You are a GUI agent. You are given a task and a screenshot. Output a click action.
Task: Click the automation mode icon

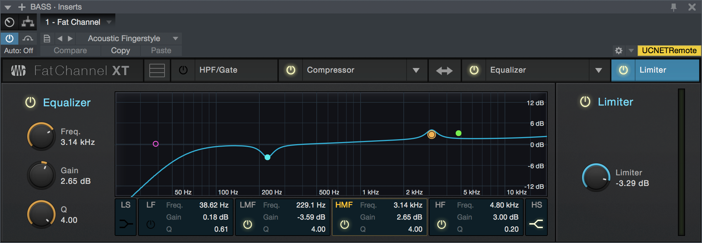[x=28, y=38]
